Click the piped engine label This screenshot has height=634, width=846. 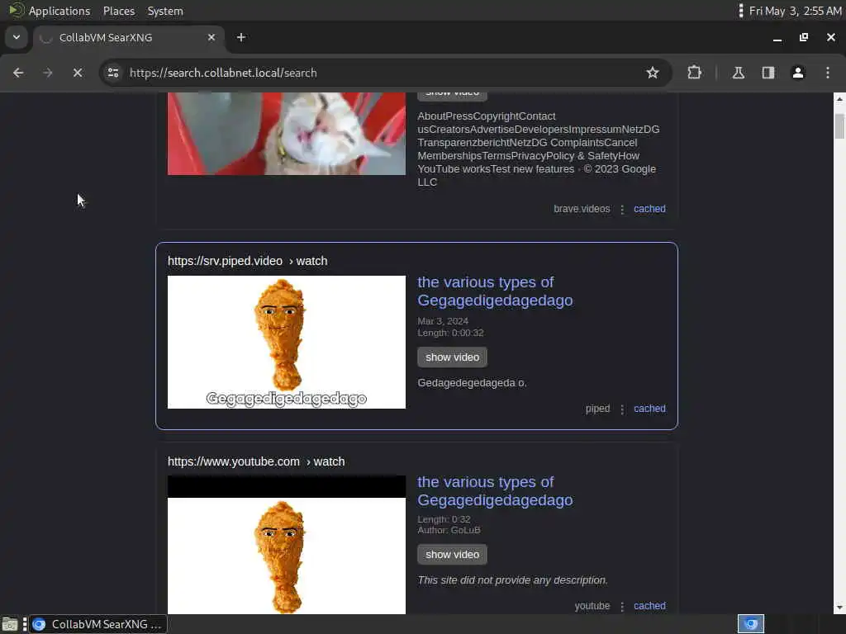pyautogui.click(x=598, y=409)
